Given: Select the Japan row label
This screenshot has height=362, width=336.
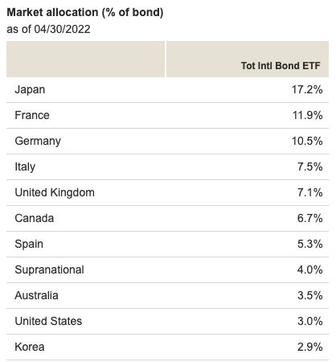Looking at the screenshot, I should (x=30, y=89).
